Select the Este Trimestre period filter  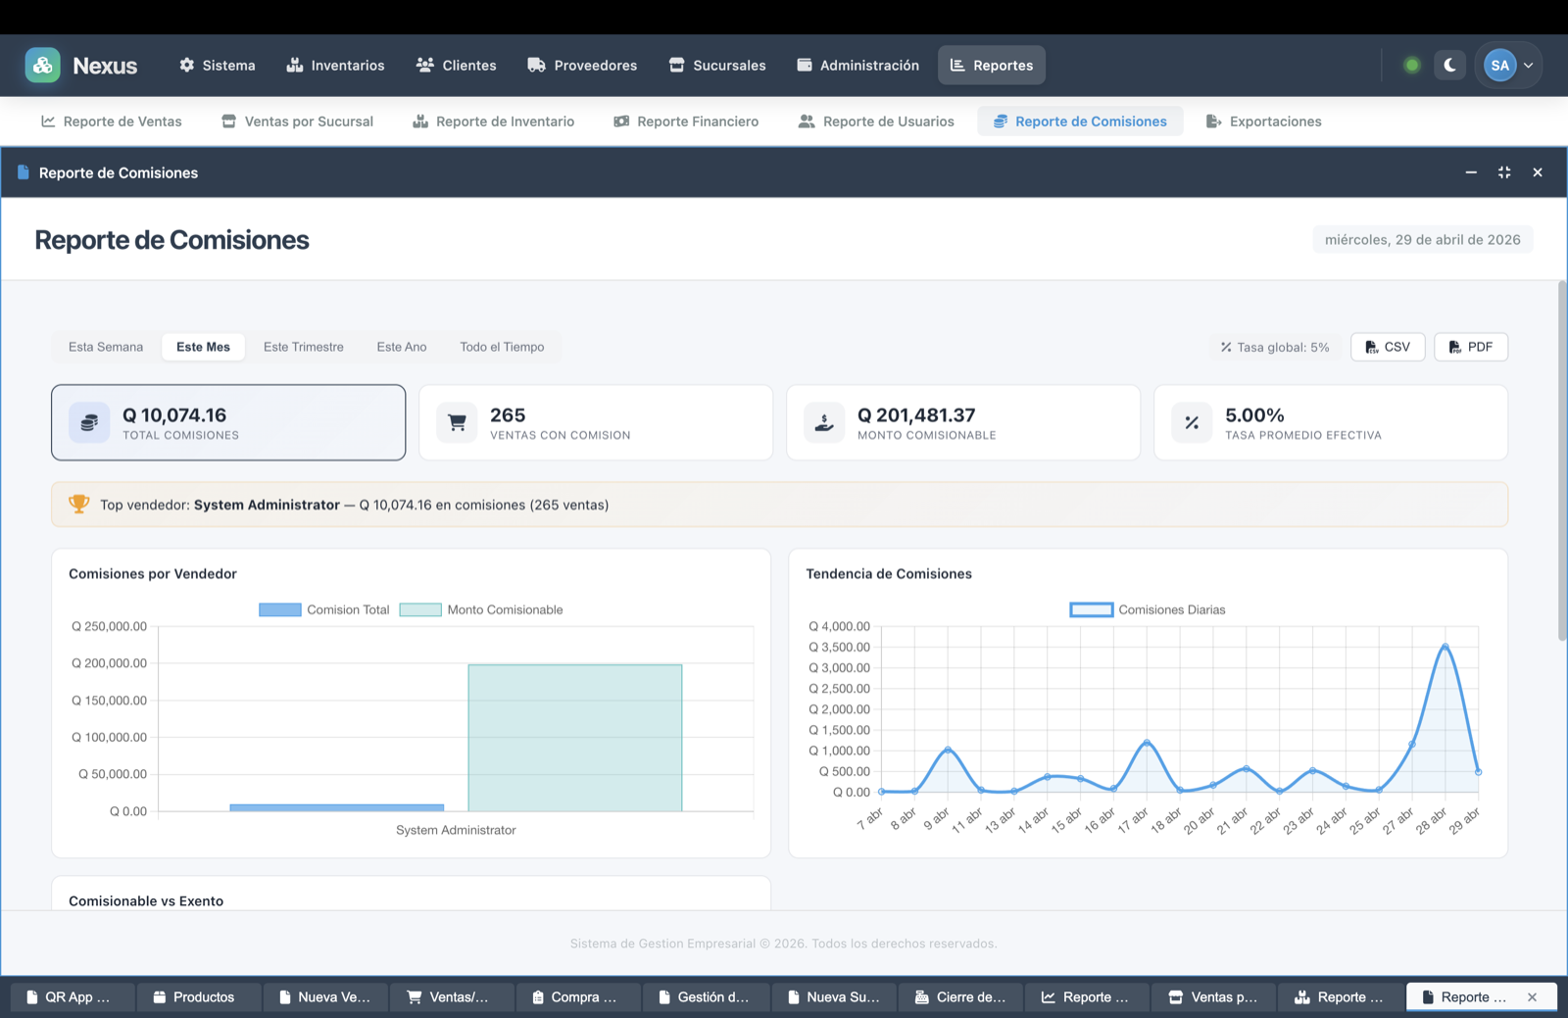pyautogui.click(x=303, y=347)
